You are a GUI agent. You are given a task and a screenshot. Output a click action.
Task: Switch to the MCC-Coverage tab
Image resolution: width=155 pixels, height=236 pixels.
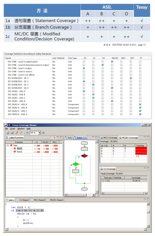pos(109,138)
